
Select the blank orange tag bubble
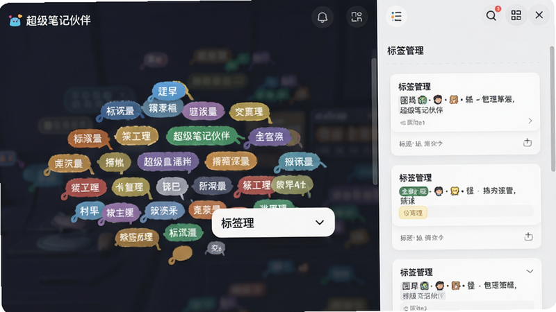click(x=182, y=254)
